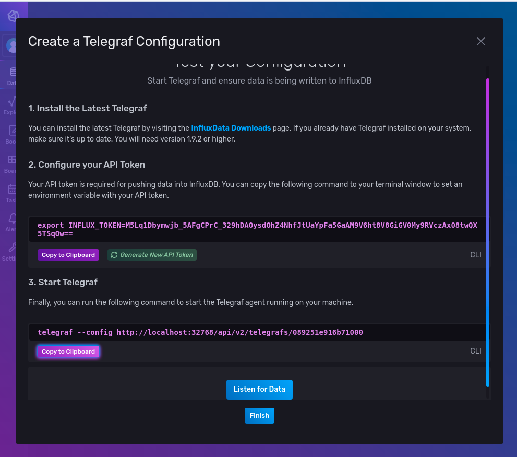The width and height of the screenshot is (517, 457).
Task: Open the Data section icon in the sidebar
Action: [12, 72]
